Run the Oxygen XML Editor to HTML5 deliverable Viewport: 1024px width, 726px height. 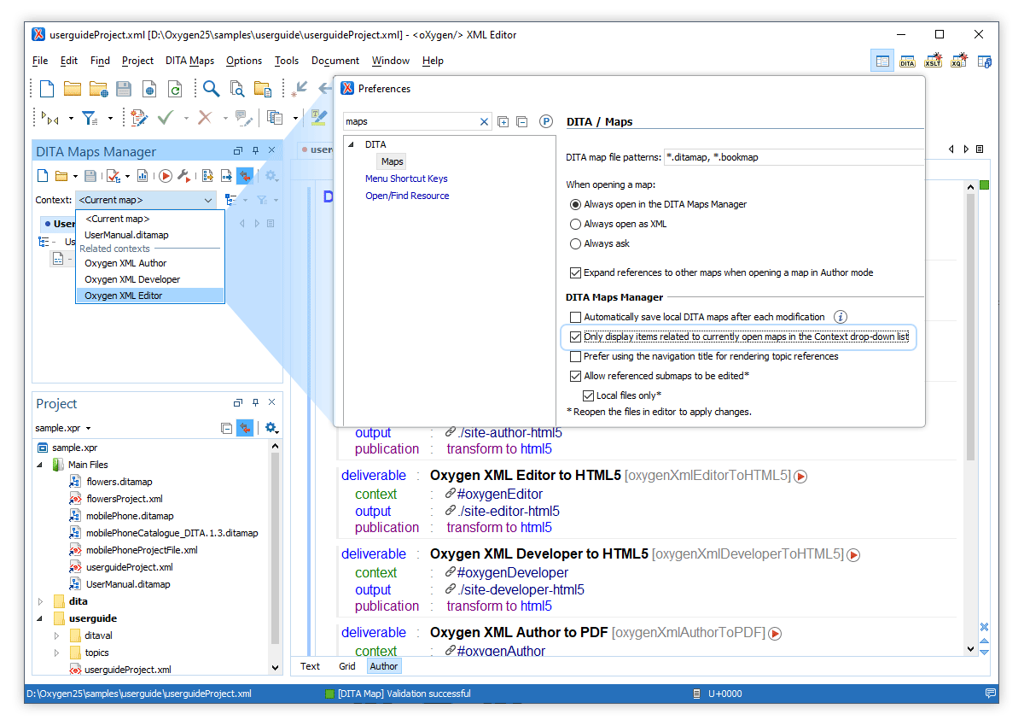pos(800,477)
